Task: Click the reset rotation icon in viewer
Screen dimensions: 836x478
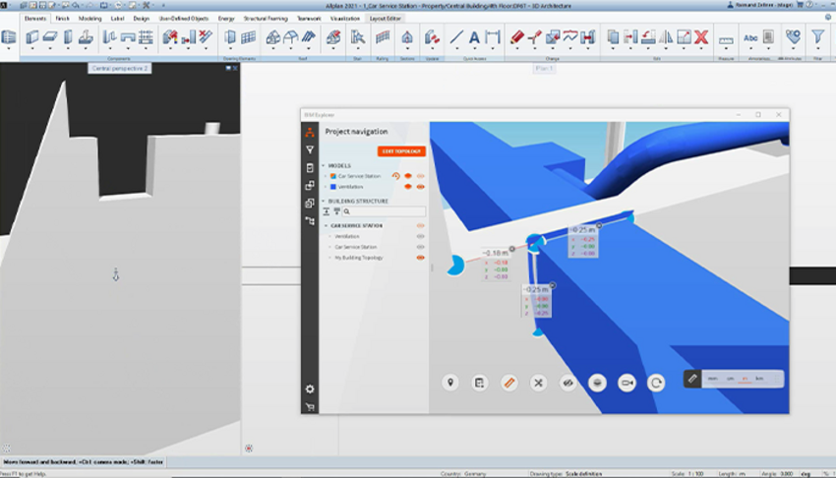Action: click(x=656, y=383)
